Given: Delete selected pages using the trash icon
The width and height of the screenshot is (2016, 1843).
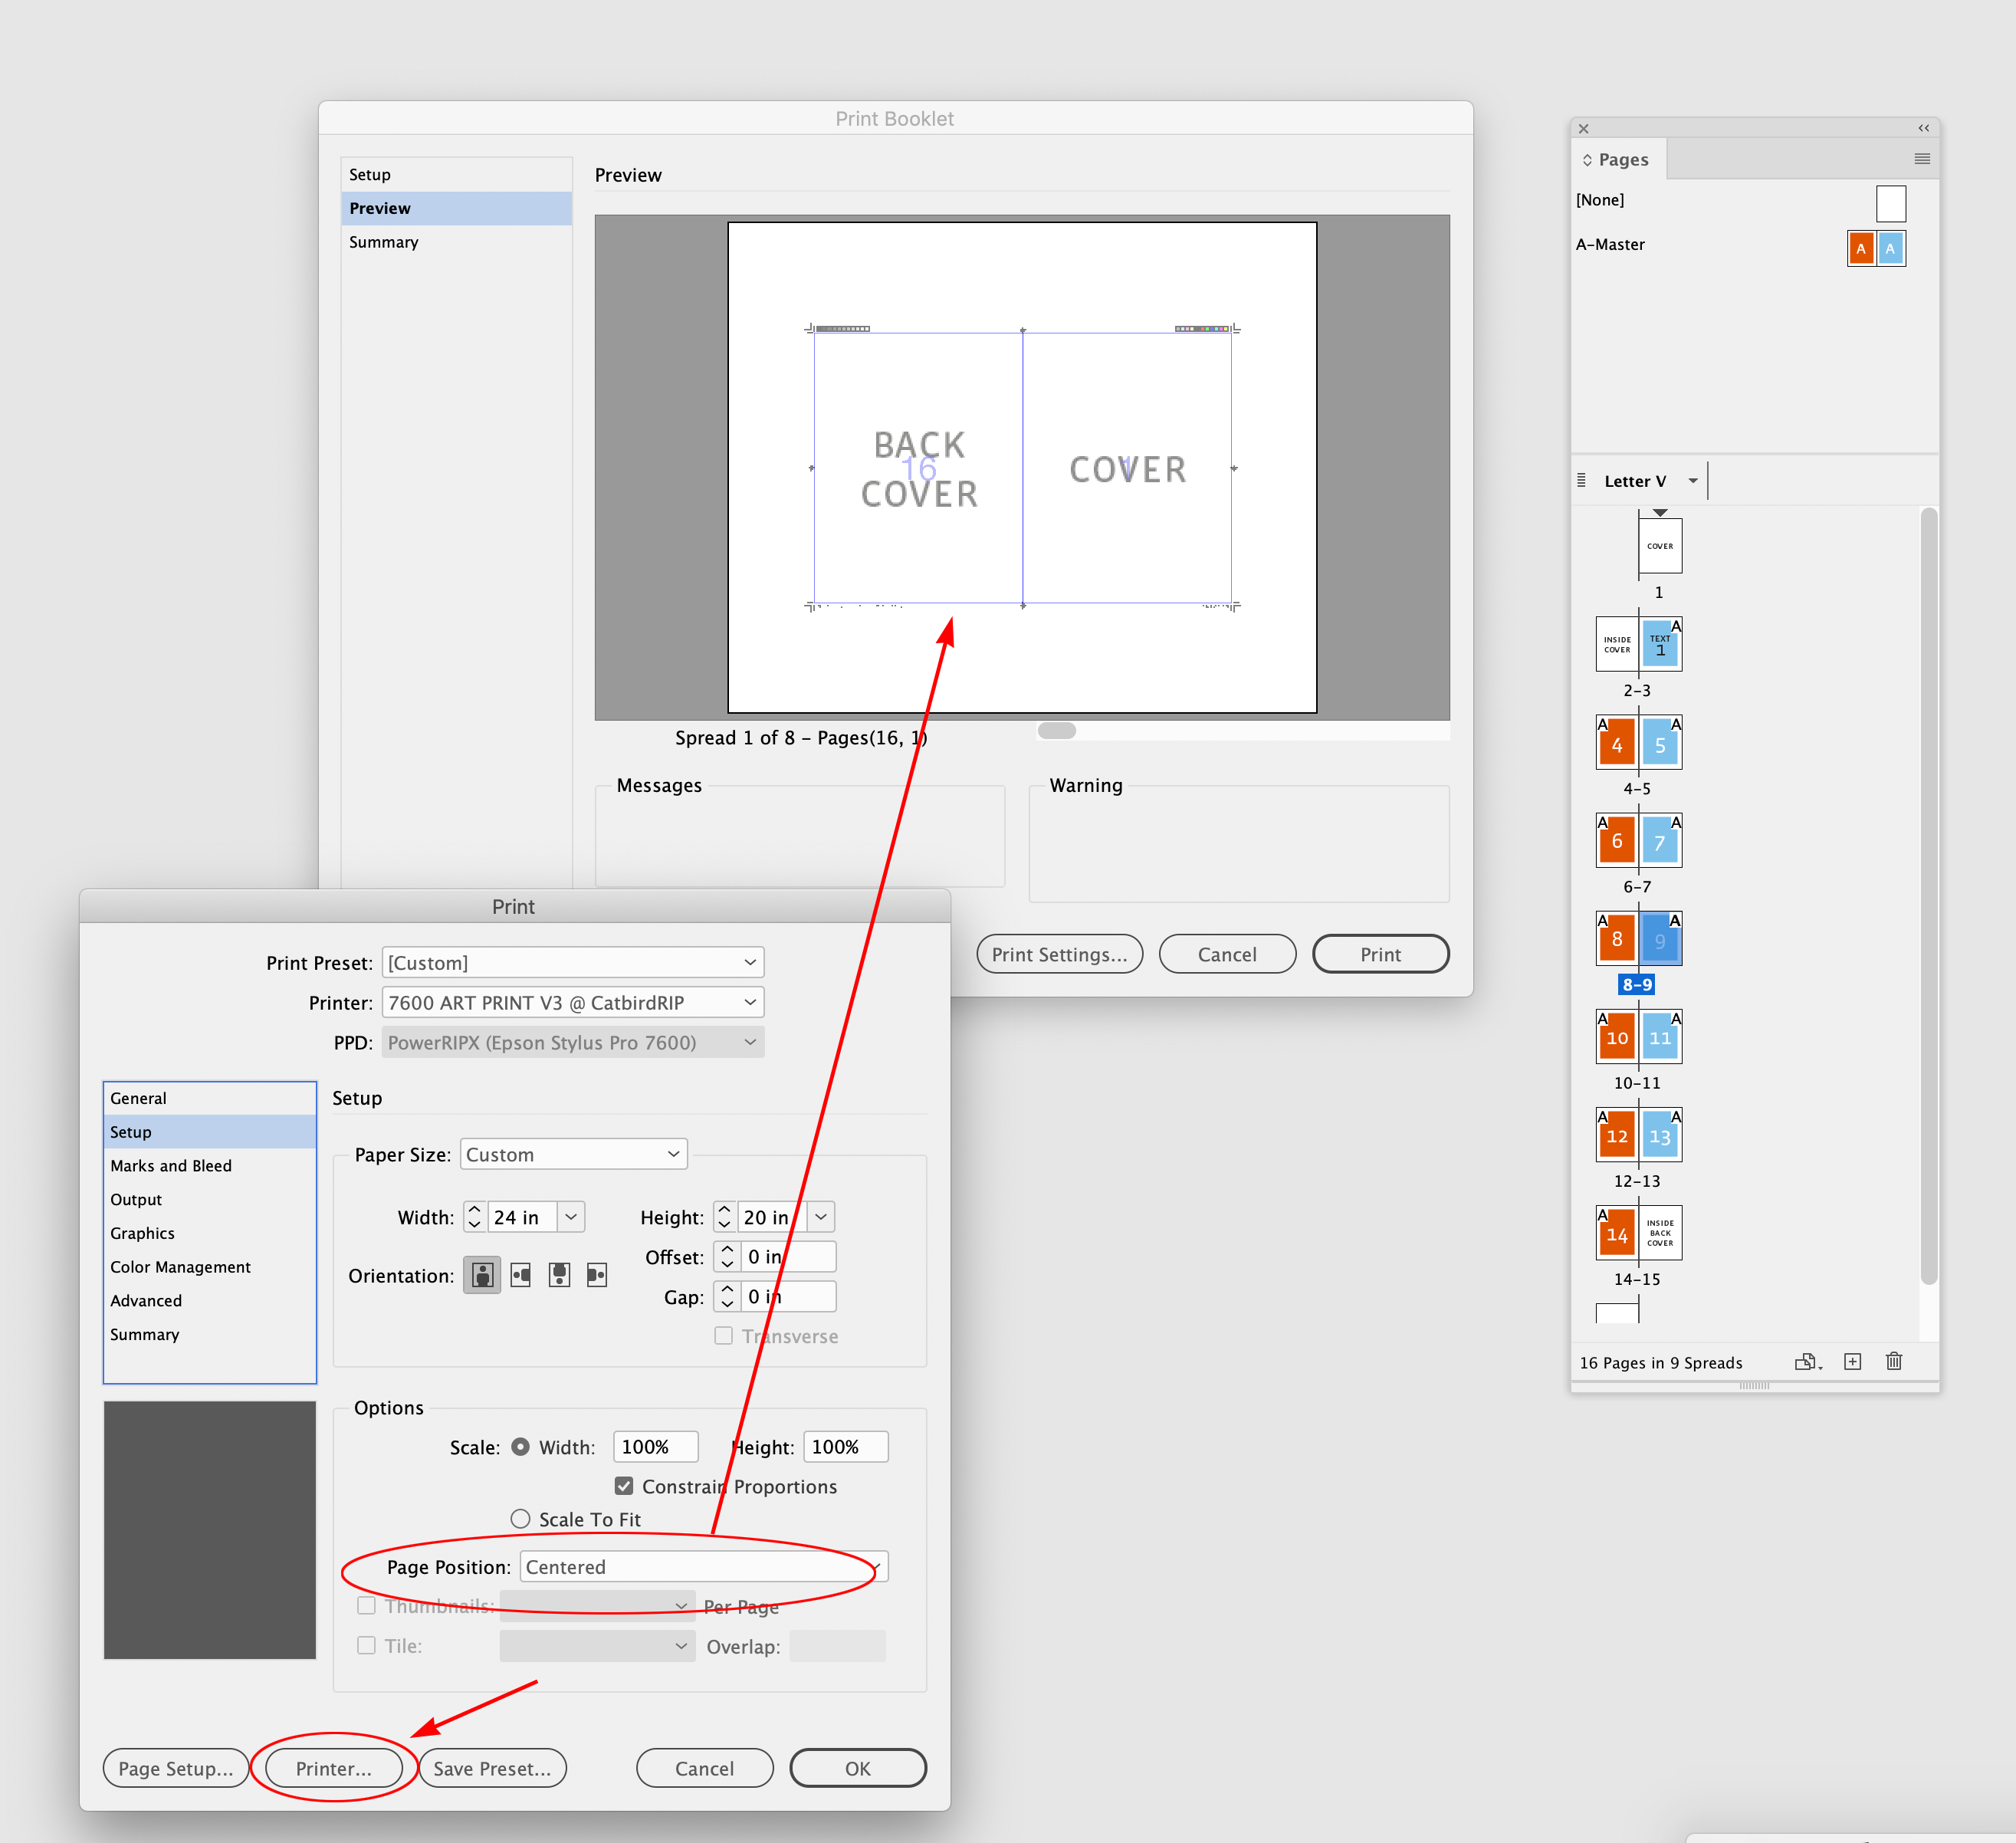Looking at the screenshot, I should pyautogui.click(x=1894, y=1362).
